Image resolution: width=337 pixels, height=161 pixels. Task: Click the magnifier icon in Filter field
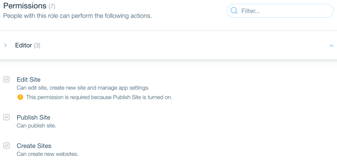234,11
